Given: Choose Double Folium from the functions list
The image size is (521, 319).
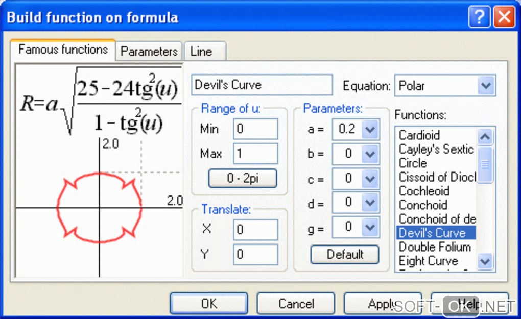Looking at the screenshot, I should coord(435,247).
